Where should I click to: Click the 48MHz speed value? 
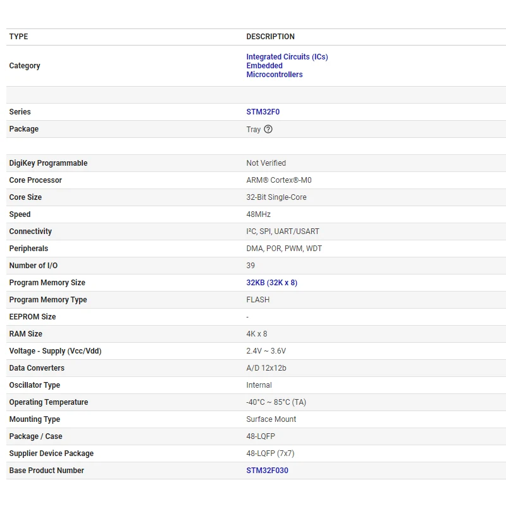(258, 214)
